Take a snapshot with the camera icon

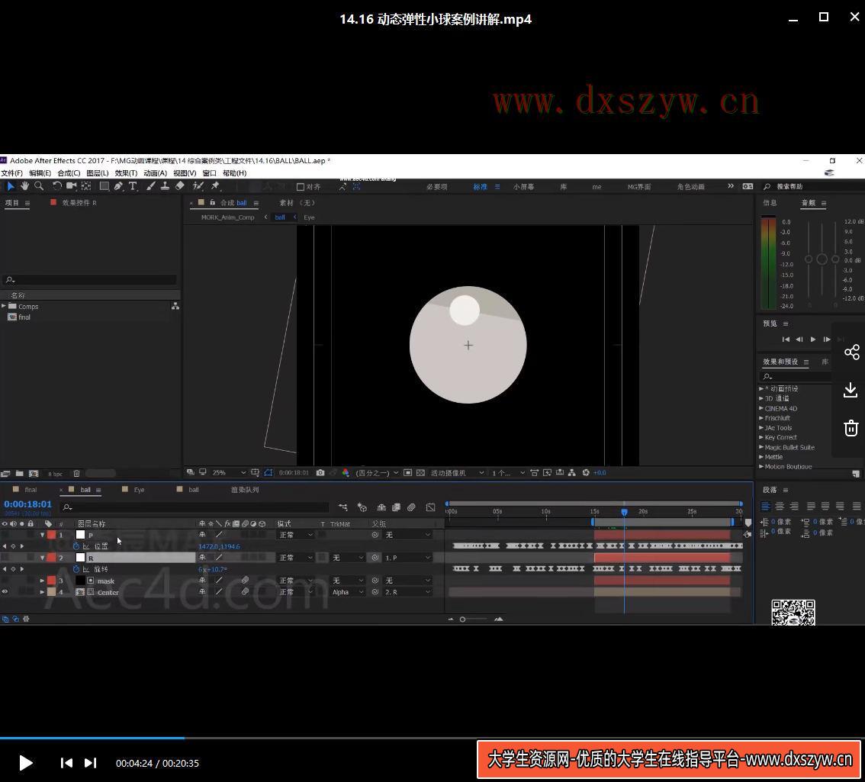(x=320, y=473)
